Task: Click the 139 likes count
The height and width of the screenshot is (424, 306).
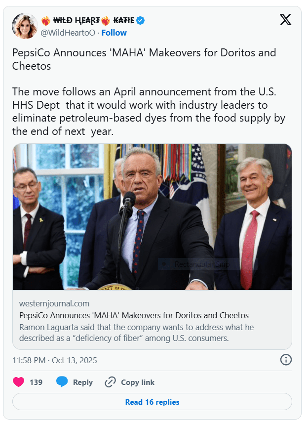Action: coord(36,382)
